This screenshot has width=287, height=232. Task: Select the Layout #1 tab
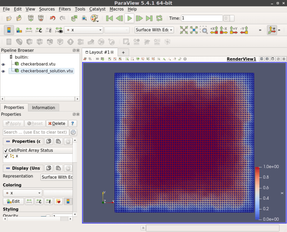99,52
